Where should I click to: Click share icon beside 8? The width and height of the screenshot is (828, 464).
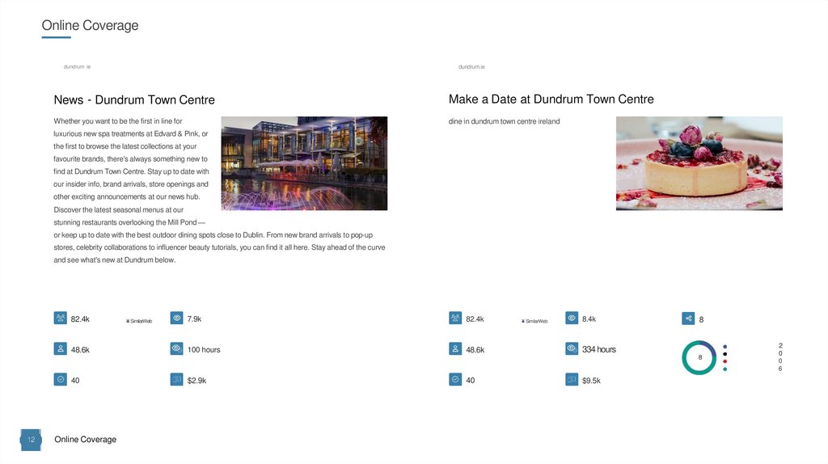[688, 318]
